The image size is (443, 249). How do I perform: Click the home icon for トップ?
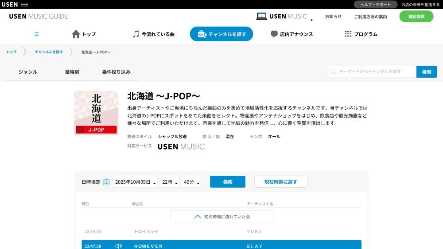point(76,34)
